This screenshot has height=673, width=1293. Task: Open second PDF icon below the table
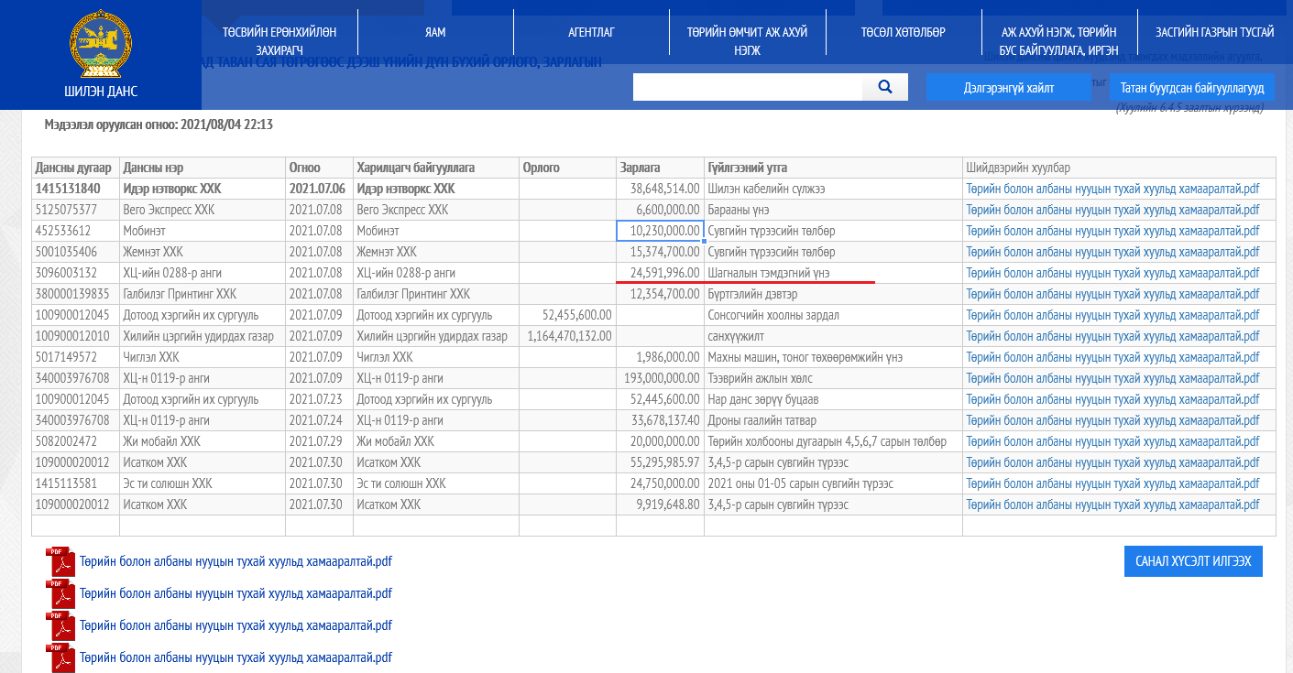(x=60, y=594)
